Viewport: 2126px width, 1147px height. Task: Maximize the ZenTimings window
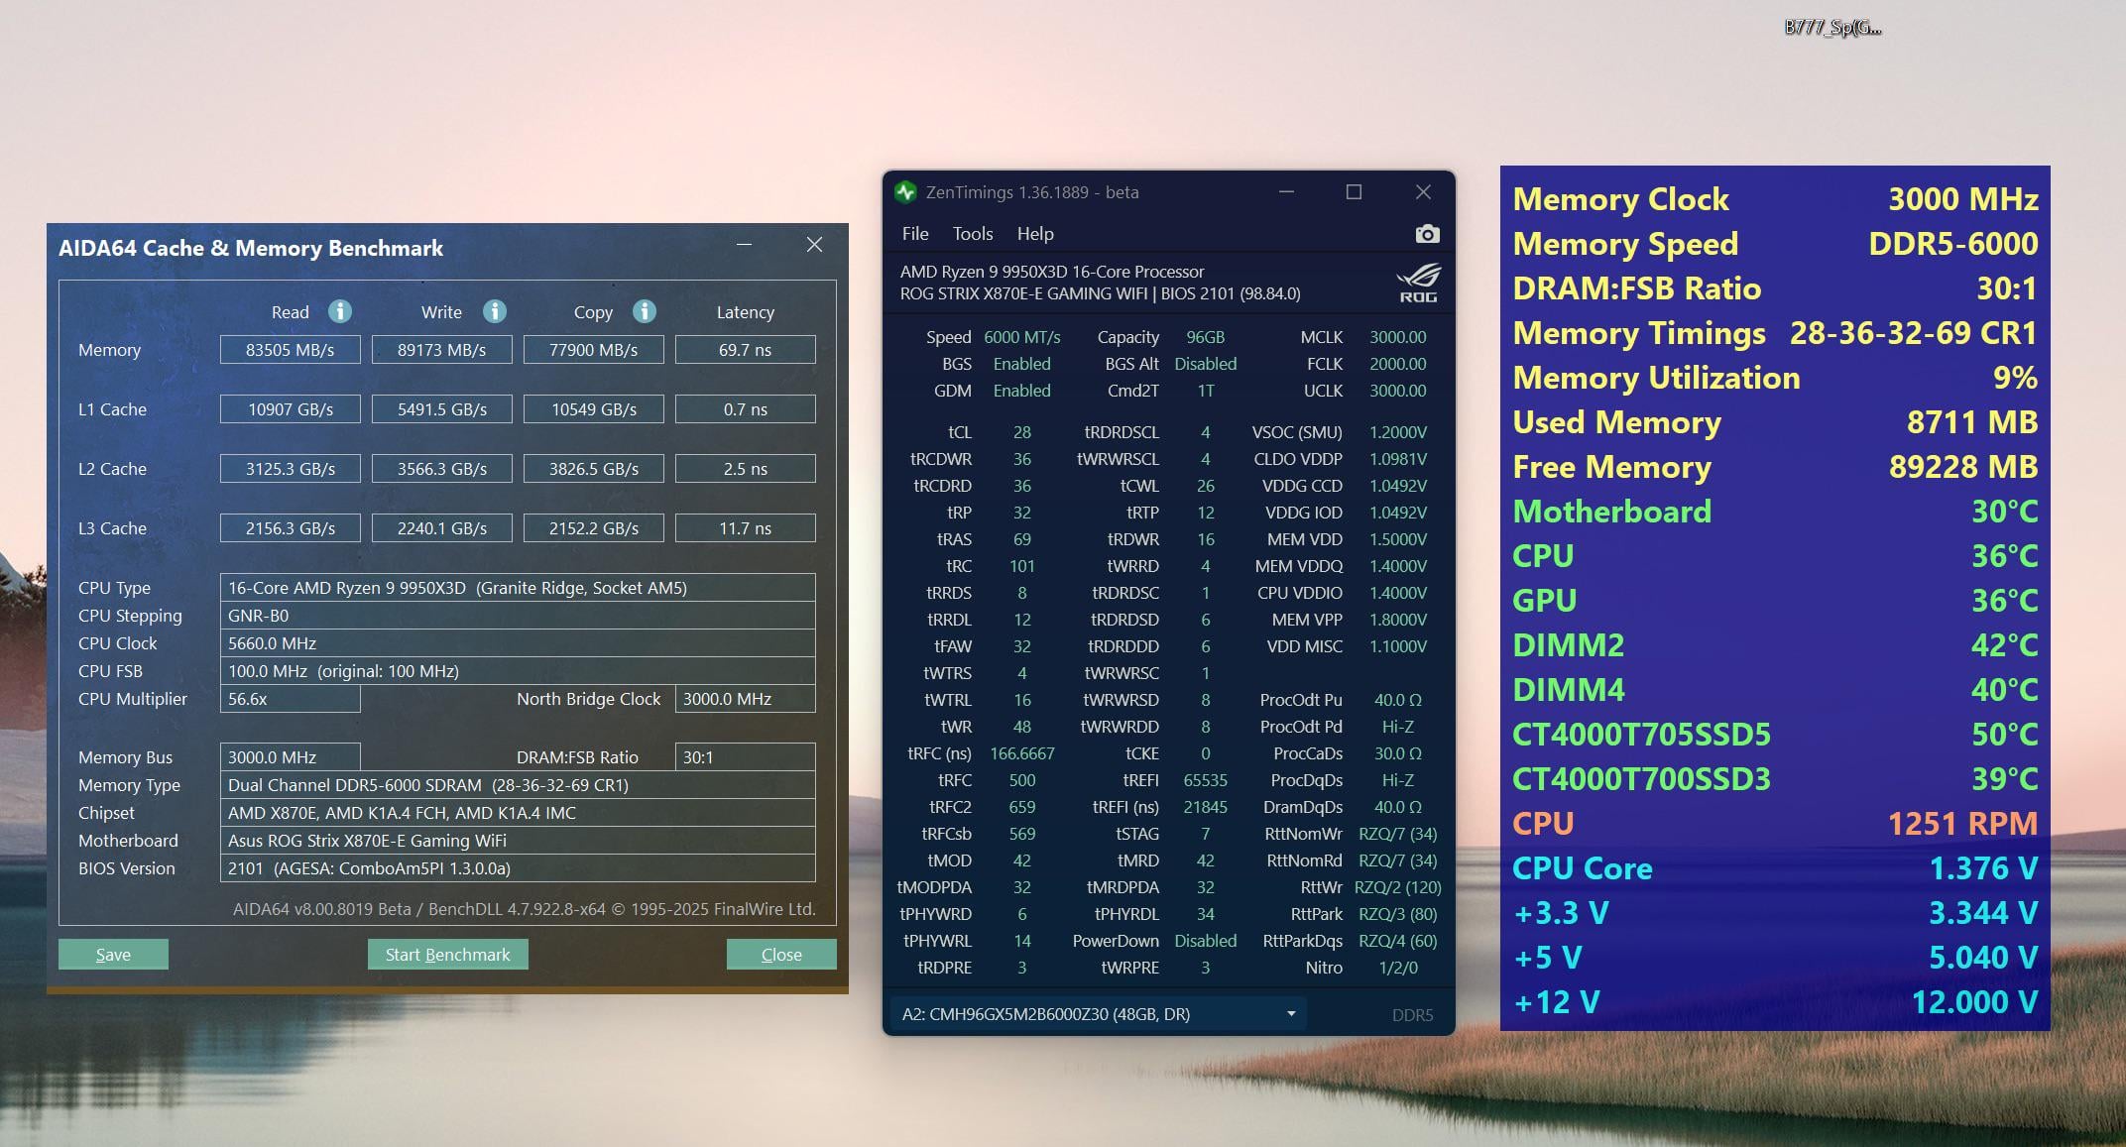pyautogui.click(x=1354, y=192)
